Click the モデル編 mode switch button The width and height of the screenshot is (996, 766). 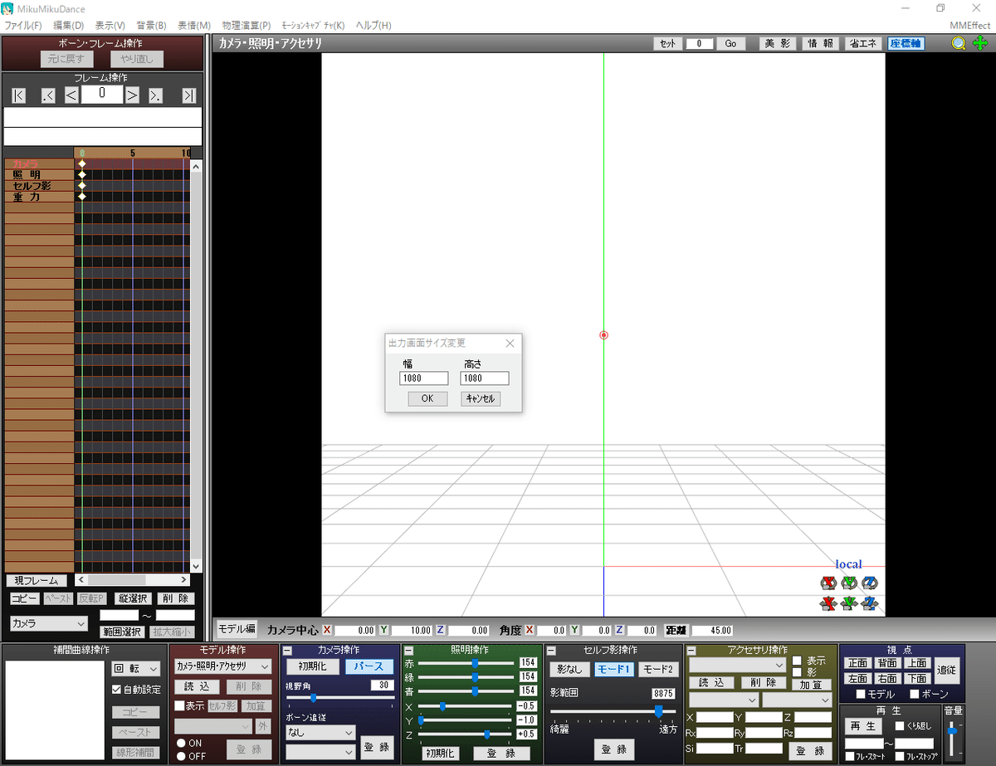tap(237, 630)
